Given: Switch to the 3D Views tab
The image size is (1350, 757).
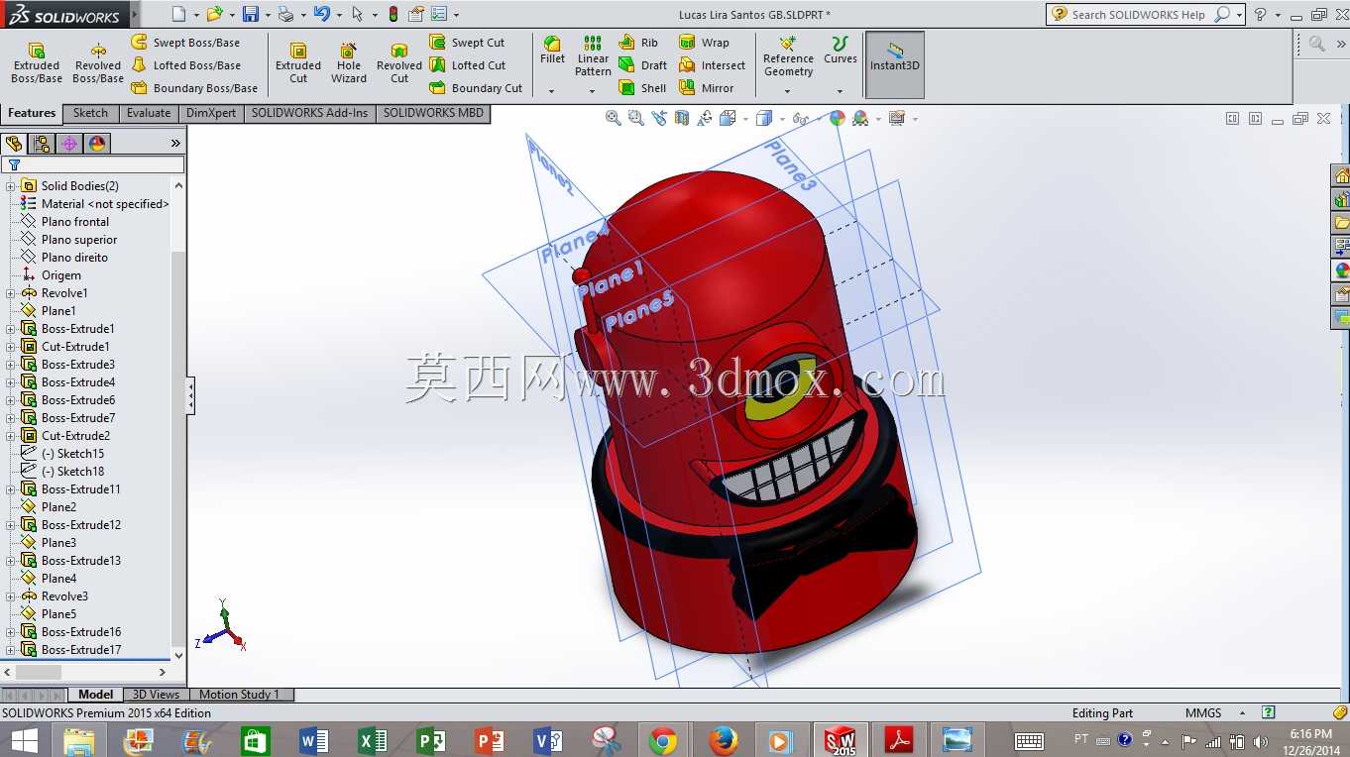Looking at the screenshot, I should (x=157, y=695).
